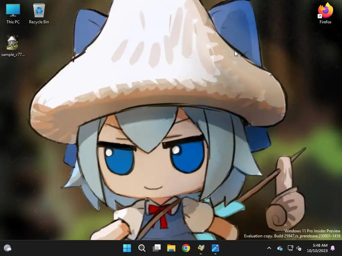
Task: Open the weather widgets button on the taskbar
Action: coord(8,248)
